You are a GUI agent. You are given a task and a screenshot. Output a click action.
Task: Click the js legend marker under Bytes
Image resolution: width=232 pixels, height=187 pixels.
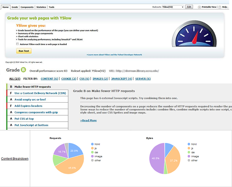188,148
